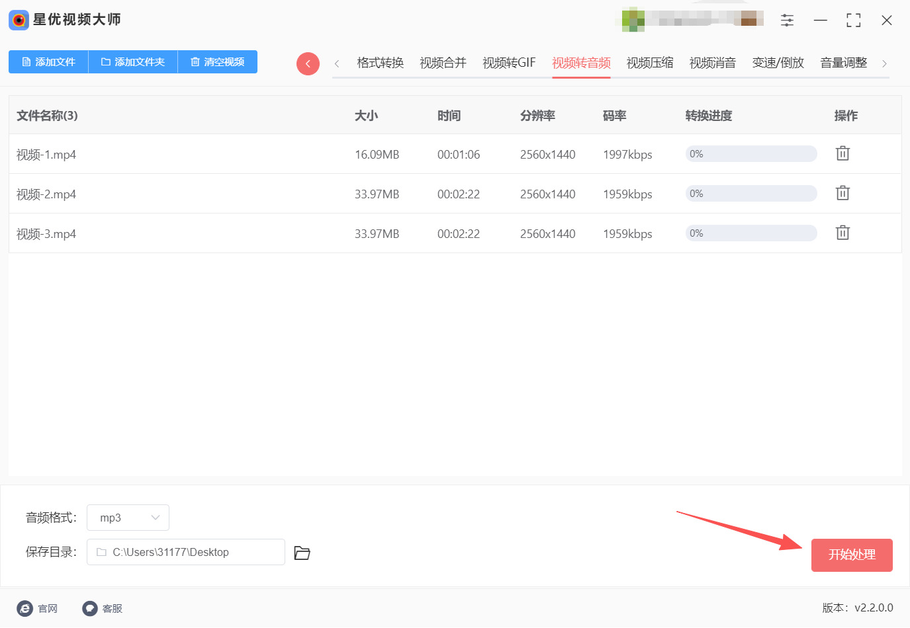This screenshot has width=910, height=628.
Task: Switch to the 视频压缩 tab
Action: coord(650,63)
